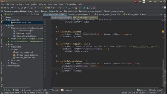Viewport: 167px width, 94px height.
Task: Open the app run configuration dropdown
Action: [48, 8]
